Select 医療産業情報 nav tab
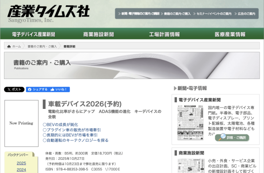Image resolution: width=264 pixels, height=173 pixels. coord(230,34)
